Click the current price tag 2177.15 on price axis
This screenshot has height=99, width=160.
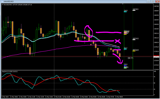(156, 57)
